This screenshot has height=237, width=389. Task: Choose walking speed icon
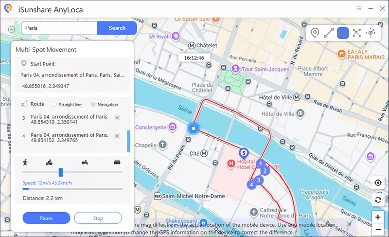click(25, 162)
